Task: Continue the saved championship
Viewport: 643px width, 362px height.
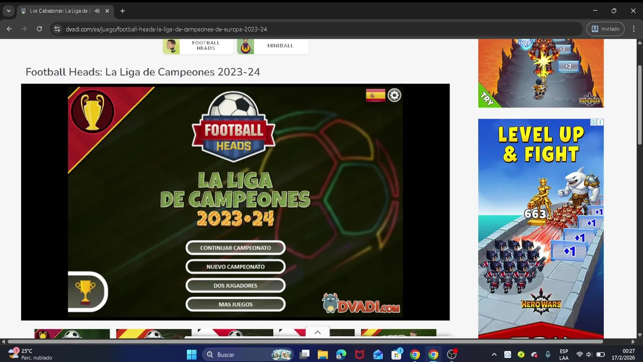Action: (236, 248)
